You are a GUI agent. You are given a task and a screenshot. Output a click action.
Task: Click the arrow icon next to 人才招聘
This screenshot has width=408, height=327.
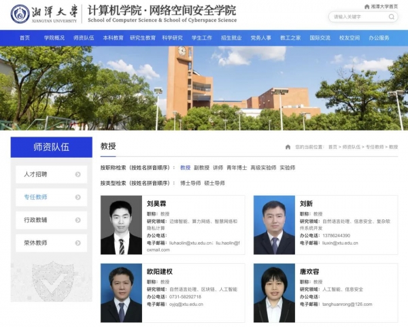[78, 174]
